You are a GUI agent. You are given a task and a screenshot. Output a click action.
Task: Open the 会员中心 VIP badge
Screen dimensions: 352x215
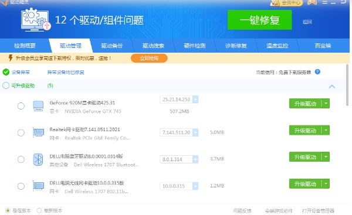287,3
